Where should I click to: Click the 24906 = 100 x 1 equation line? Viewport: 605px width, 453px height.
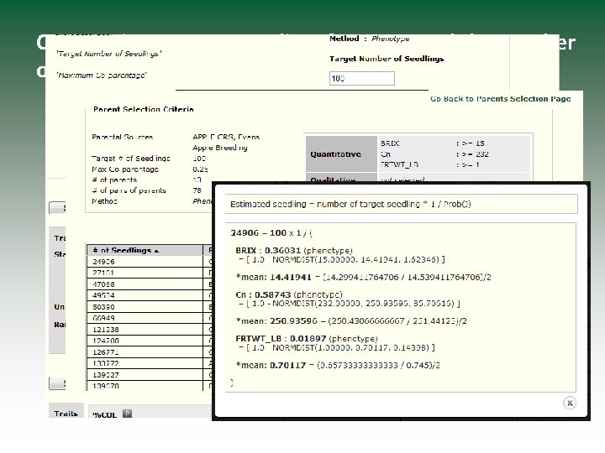271,233
